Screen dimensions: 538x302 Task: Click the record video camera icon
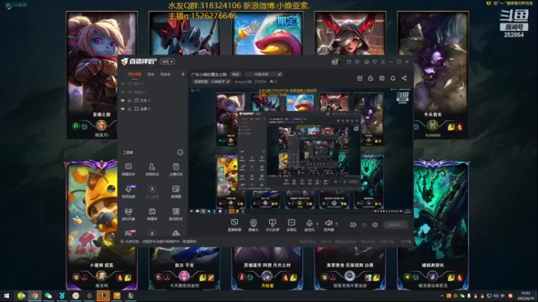[353, 225]
